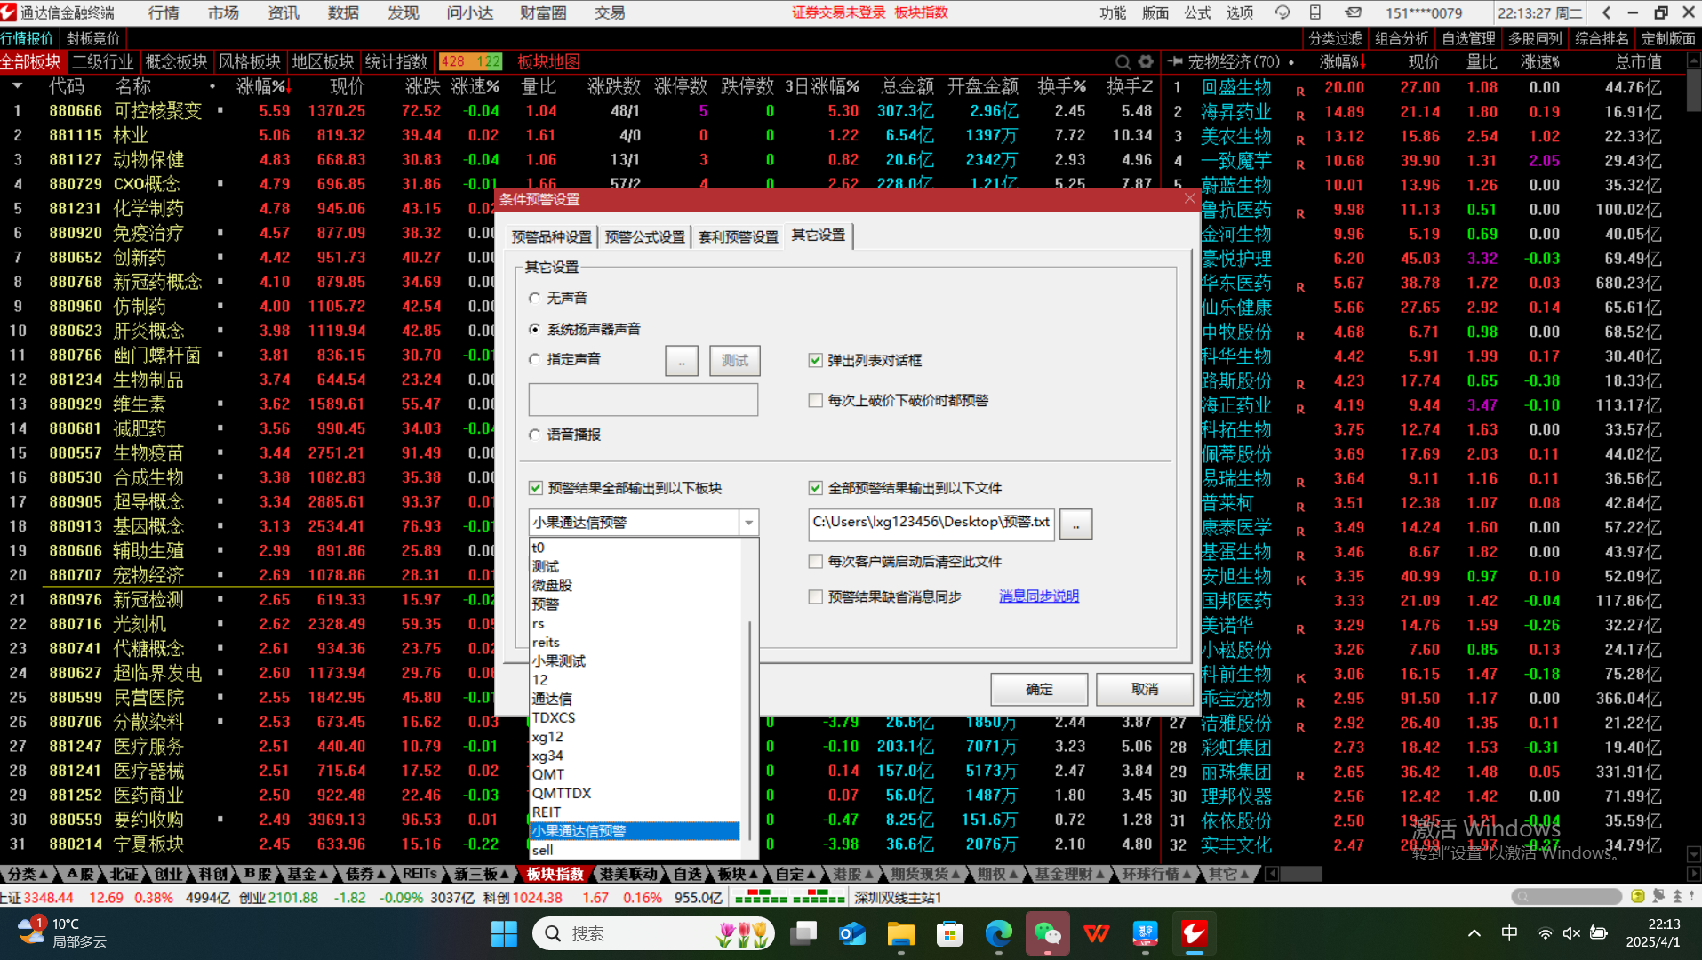The height and width of the screenshot is (960, 1702).
Task: Pick TDXCS from the dropdown list
Action: (x=635, y=717)
